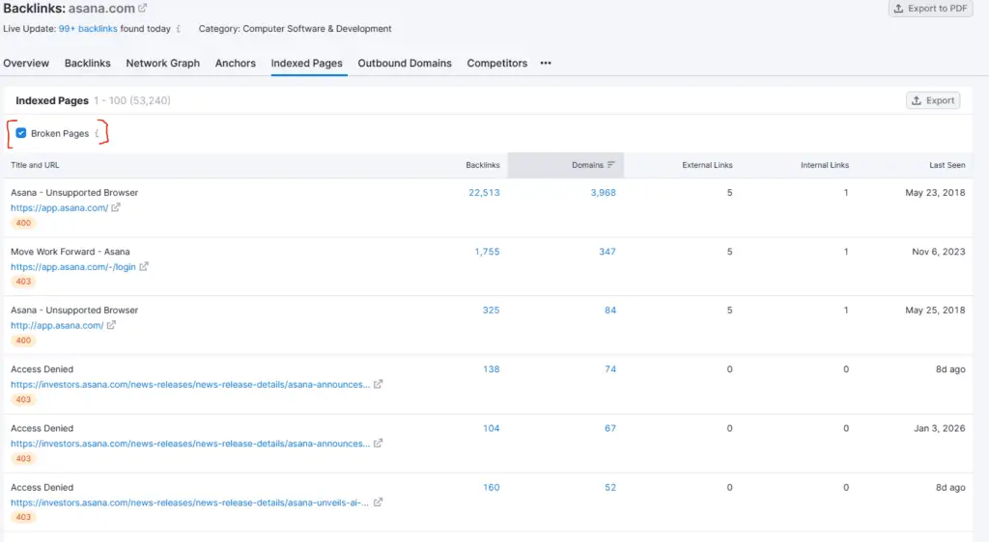Click the 400 badge under http://app.asana.com/
The height and width of the screenshot is (542, 989).
pos(23,340)
